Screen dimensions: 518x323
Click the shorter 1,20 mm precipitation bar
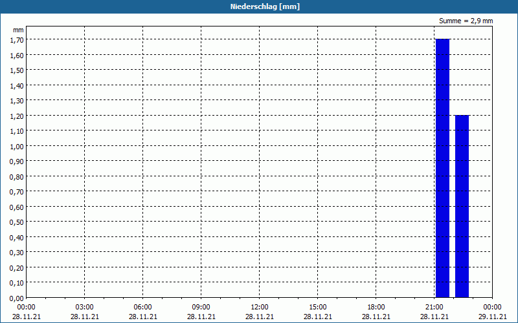pyautogui.click(x=462, y=206)
